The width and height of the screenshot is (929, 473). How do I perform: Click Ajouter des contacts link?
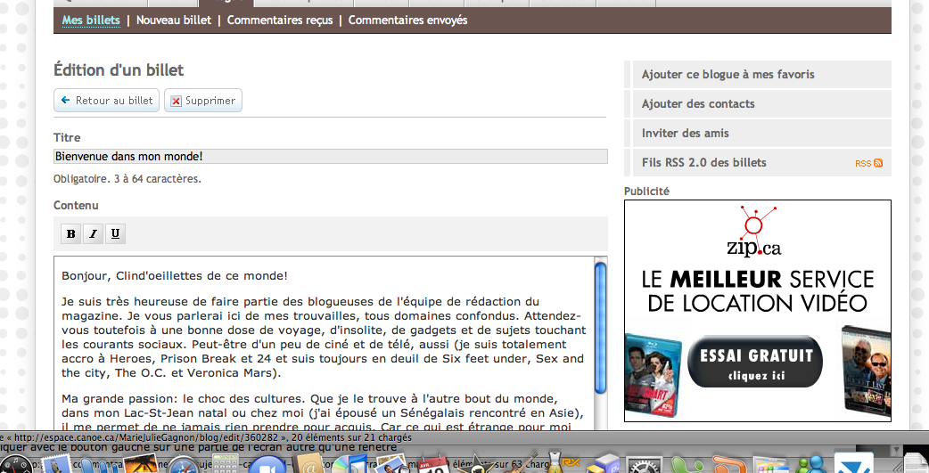tap(698, 104)
